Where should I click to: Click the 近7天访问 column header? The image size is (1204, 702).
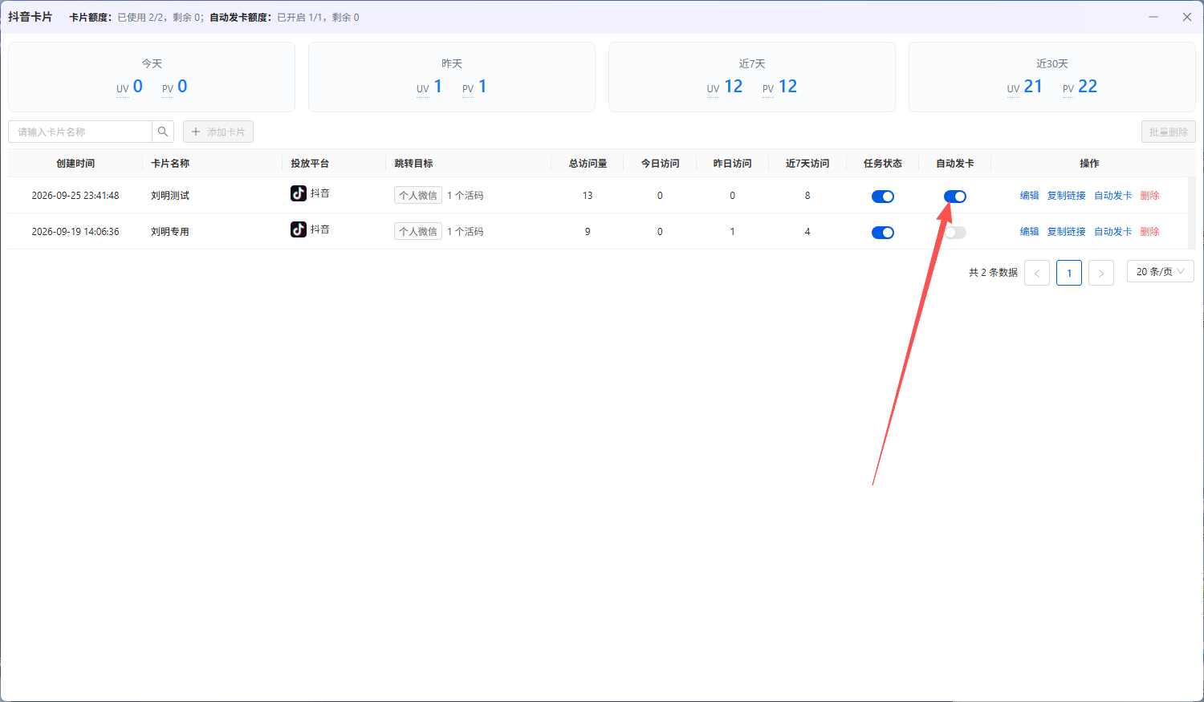tap(807, 164)
